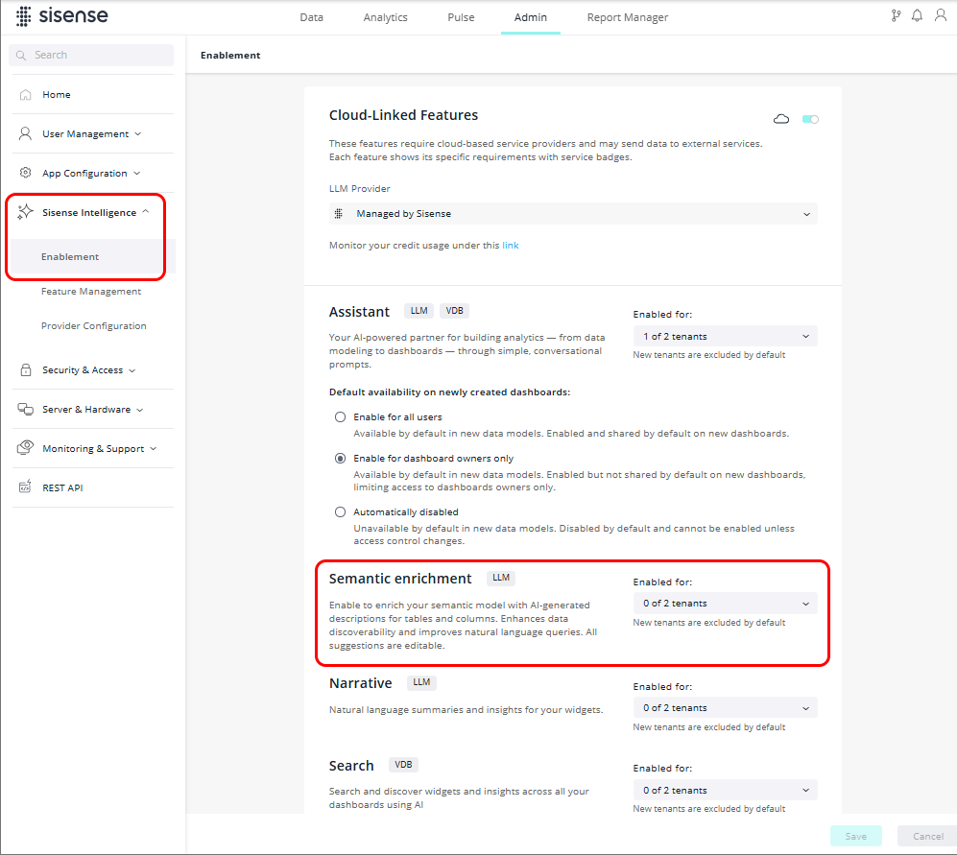Click the Narrative section heading
This screenshot has height=855, width=957.
pos(360,683)
